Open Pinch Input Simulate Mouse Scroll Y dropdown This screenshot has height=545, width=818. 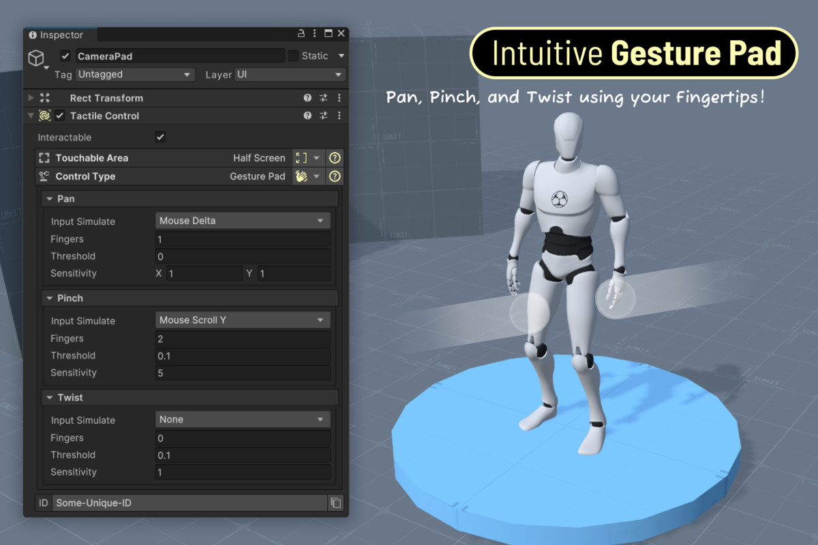(243, 320)
